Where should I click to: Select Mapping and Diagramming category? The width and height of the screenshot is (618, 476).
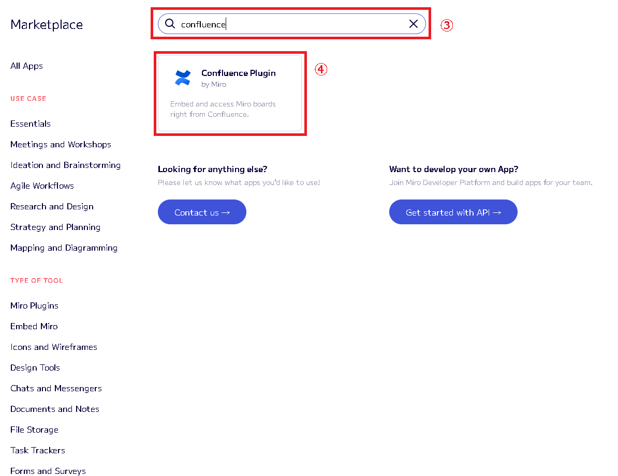pyautogui.click(x=64, y=248)
